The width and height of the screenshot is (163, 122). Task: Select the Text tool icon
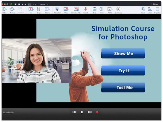click(x=30, y=9)
